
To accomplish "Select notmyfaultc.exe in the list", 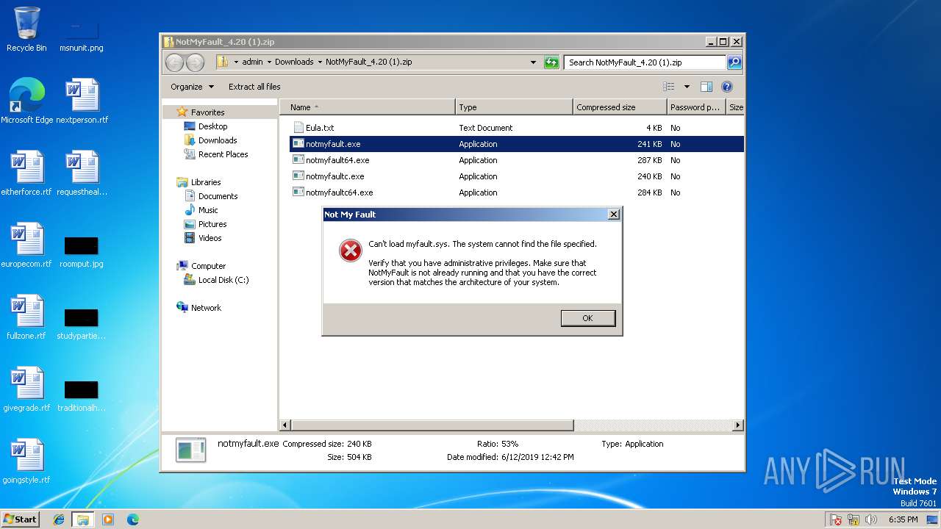I will click(x=334, y=176).
